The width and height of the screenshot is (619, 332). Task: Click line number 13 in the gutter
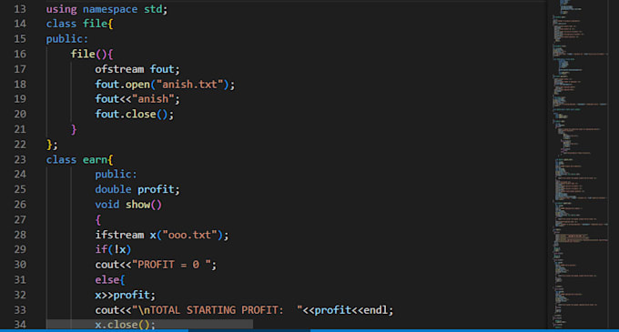20,9
